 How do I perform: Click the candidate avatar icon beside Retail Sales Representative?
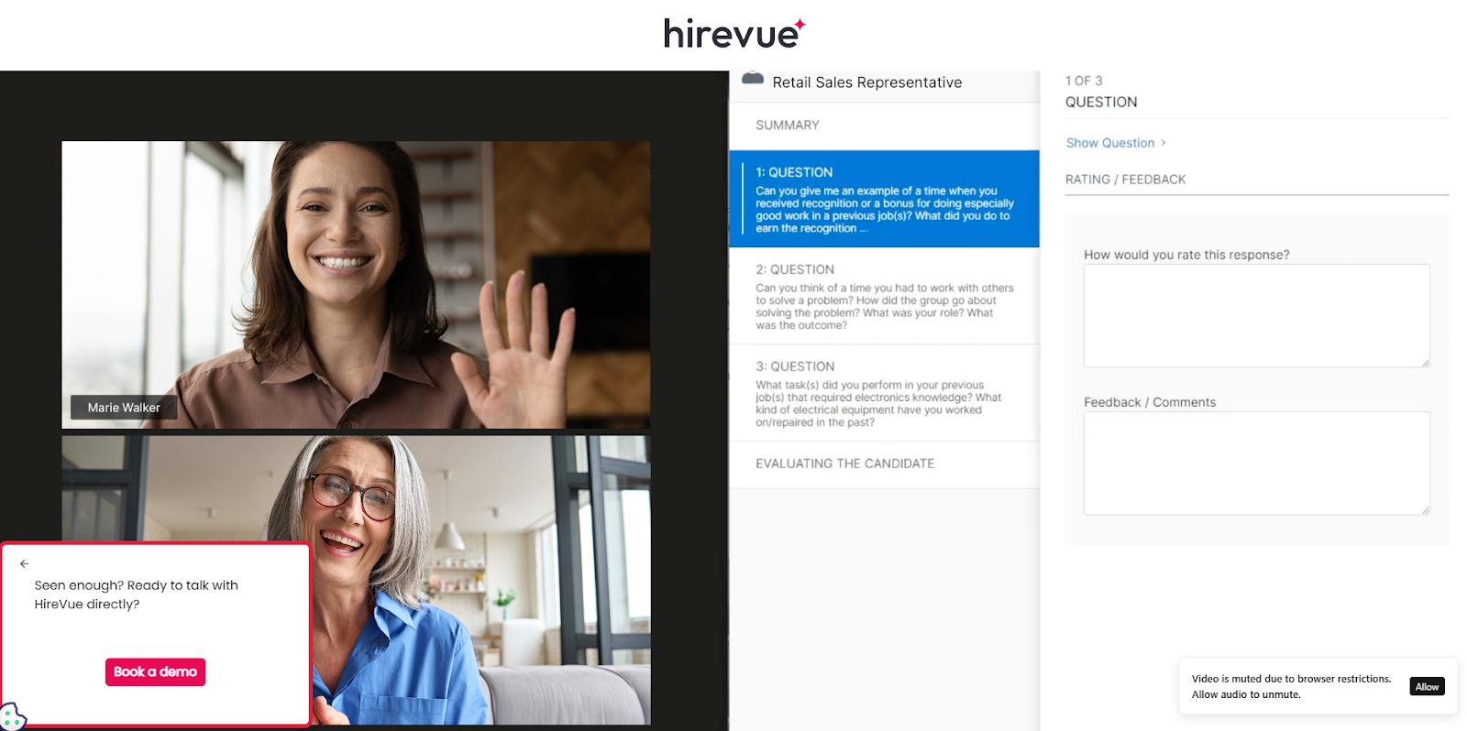753,80
